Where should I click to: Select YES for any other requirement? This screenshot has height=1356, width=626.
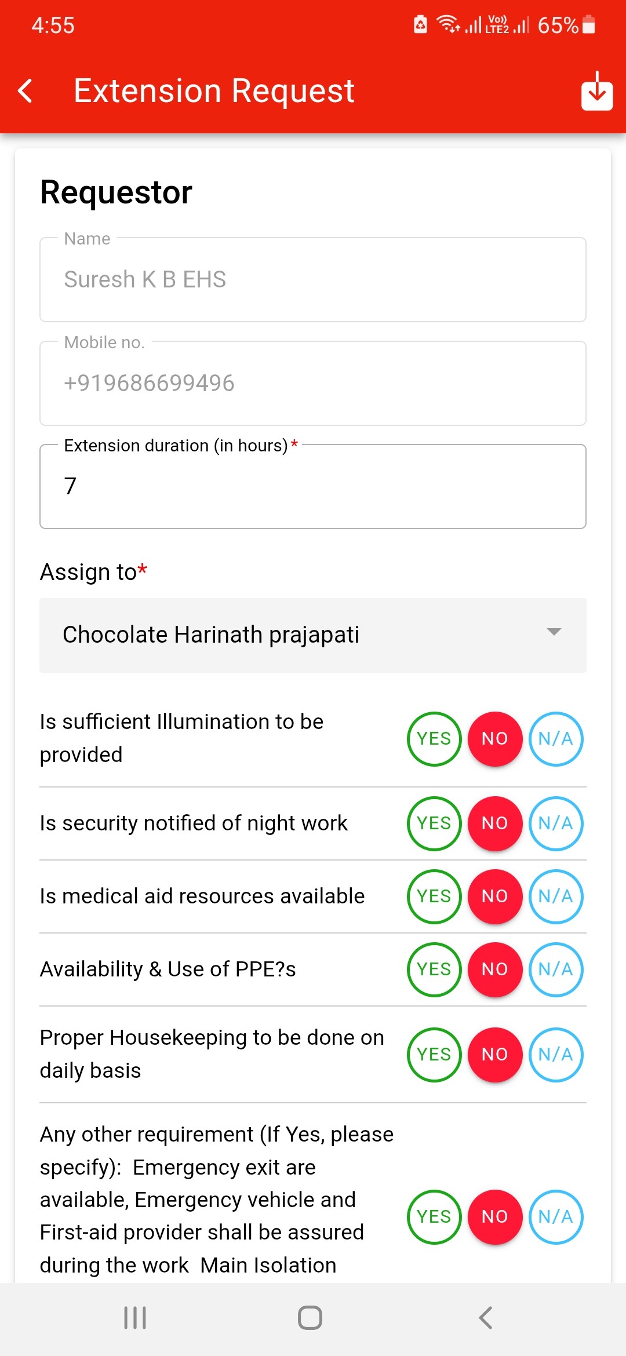pyautogui.click(x=434, y=1217)
